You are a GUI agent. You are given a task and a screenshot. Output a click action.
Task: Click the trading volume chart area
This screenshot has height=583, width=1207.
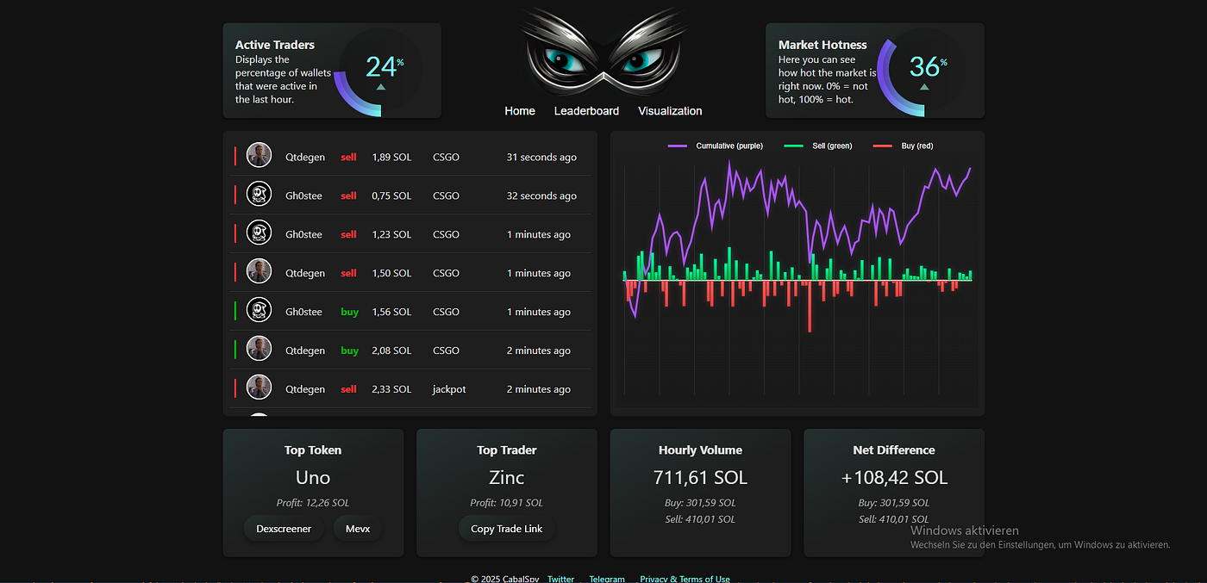(797, 276)
